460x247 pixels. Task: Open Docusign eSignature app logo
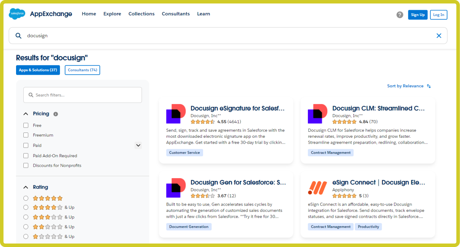click(176, 114)
